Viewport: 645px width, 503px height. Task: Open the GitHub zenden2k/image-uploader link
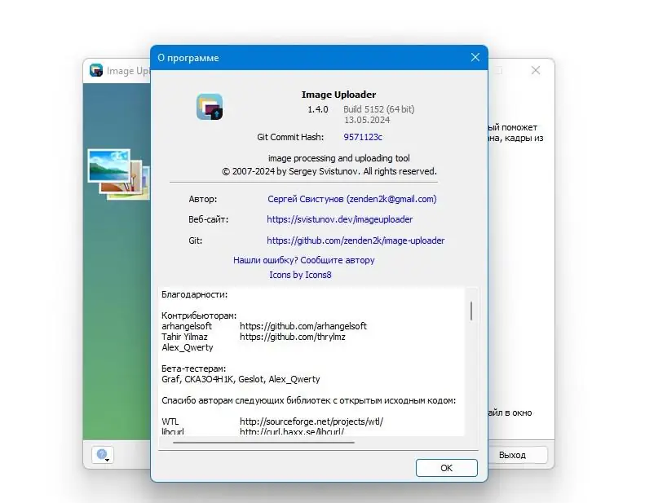pos(356,240)
